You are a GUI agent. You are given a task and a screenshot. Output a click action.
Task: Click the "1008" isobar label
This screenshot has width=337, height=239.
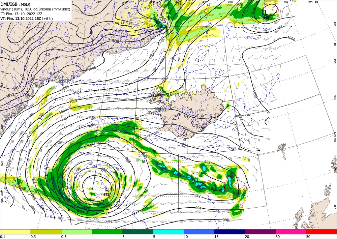pos(92,69)
